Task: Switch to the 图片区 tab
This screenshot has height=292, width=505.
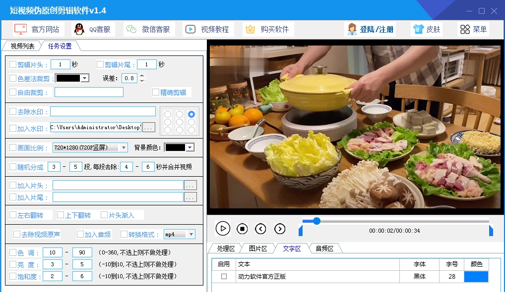Action: [257, 248]
